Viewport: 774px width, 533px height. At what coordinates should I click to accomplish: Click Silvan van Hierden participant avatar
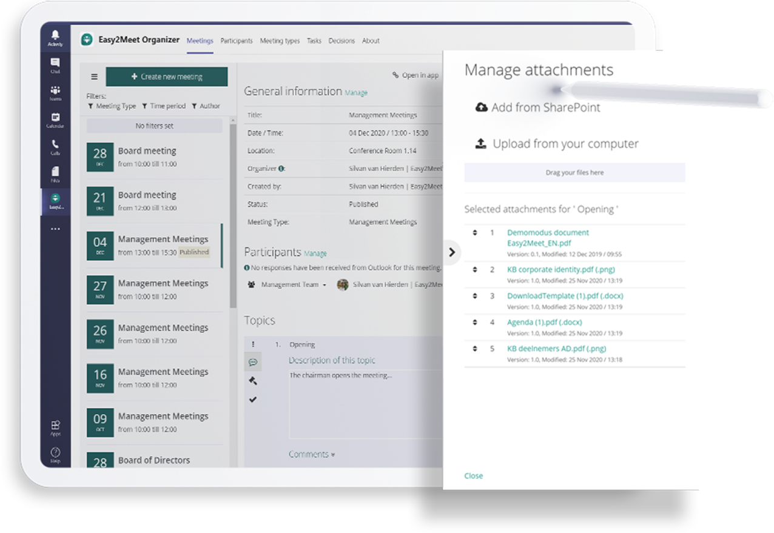[343, 284]
